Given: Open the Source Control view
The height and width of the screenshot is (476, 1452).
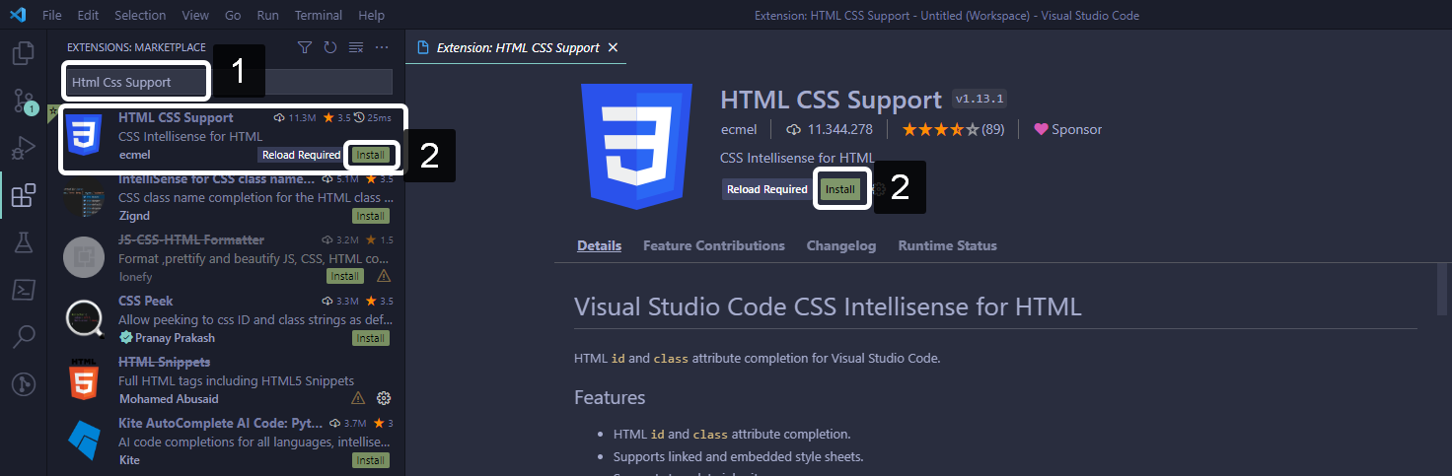Looking at the screenshot, I should (x=23, y=101).
